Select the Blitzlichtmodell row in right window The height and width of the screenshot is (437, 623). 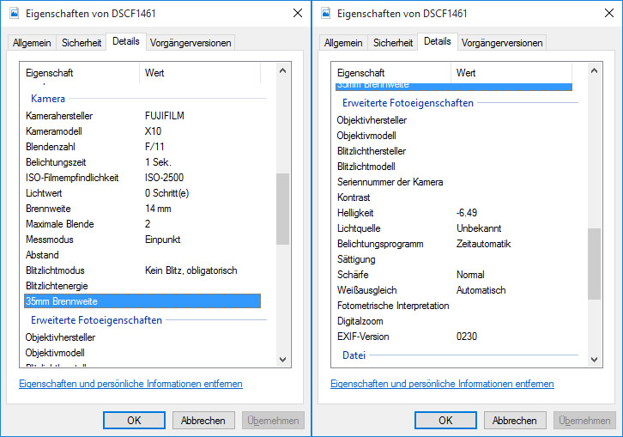[x=454, y=167]
